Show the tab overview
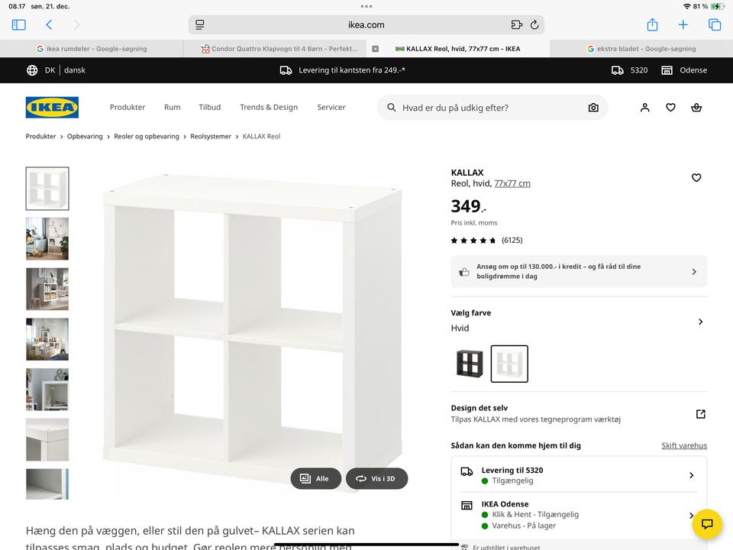Viewport: 733px width, 550px height. click(x=715, y=24)
